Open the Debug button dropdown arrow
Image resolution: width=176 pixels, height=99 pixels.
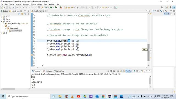48,7
